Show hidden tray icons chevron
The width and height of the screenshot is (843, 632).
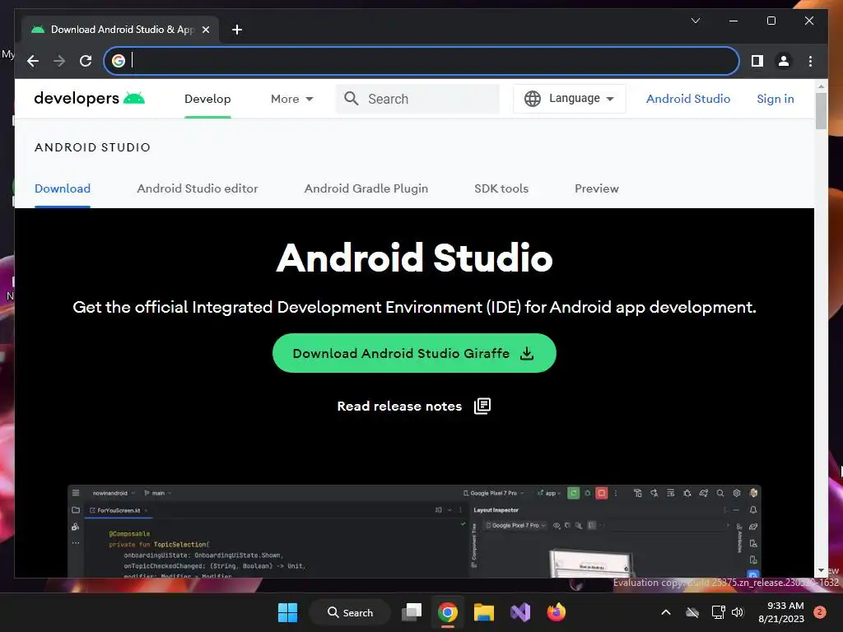[x=665, y=612]
